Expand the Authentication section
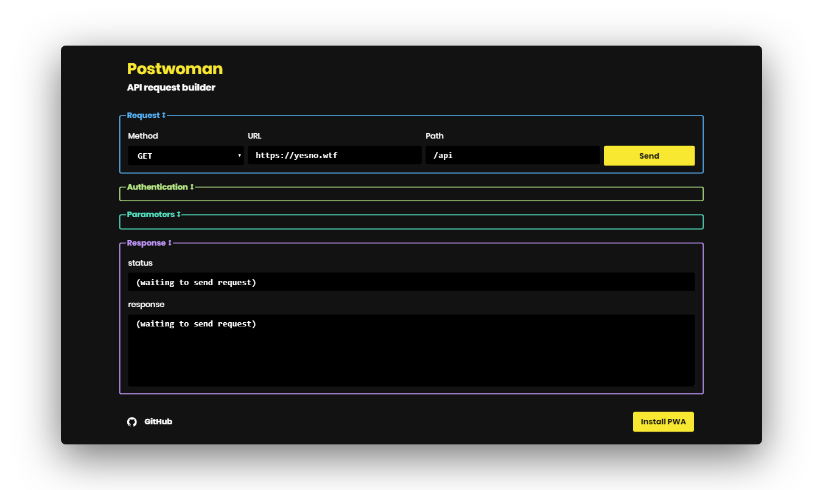Viewport: 823px width, 490px height. pyautogui.click(x=160, y=187)
